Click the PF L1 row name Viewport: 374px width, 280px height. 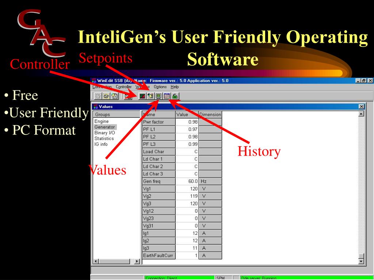click(159, 129)
